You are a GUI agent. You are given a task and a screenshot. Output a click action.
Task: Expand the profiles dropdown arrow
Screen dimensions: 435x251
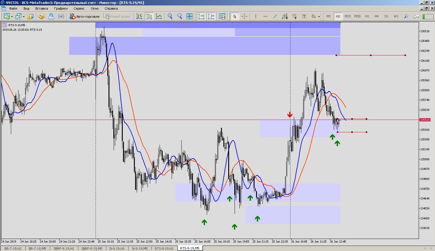click(x=24, y=17)
